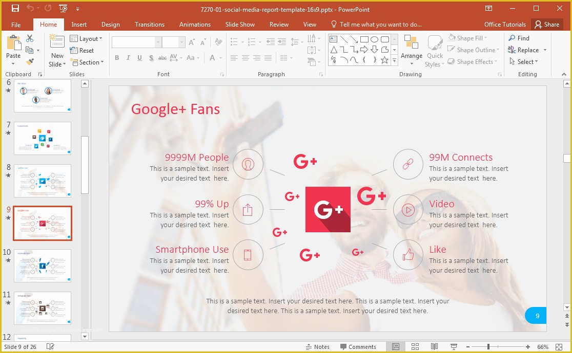Toggle the Notes pane

pyautogui.click(x=317, y=347)
